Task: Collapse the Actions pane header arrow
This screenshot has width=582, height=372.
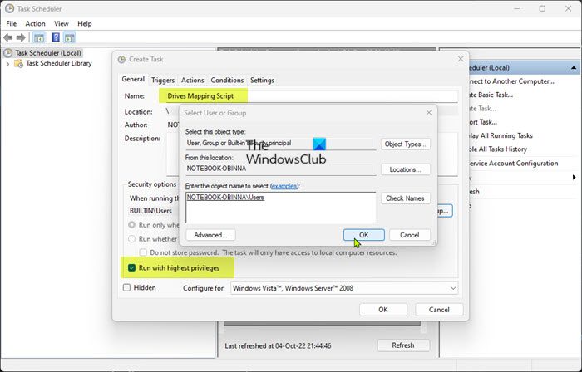Action: click(x=574, y=68)
